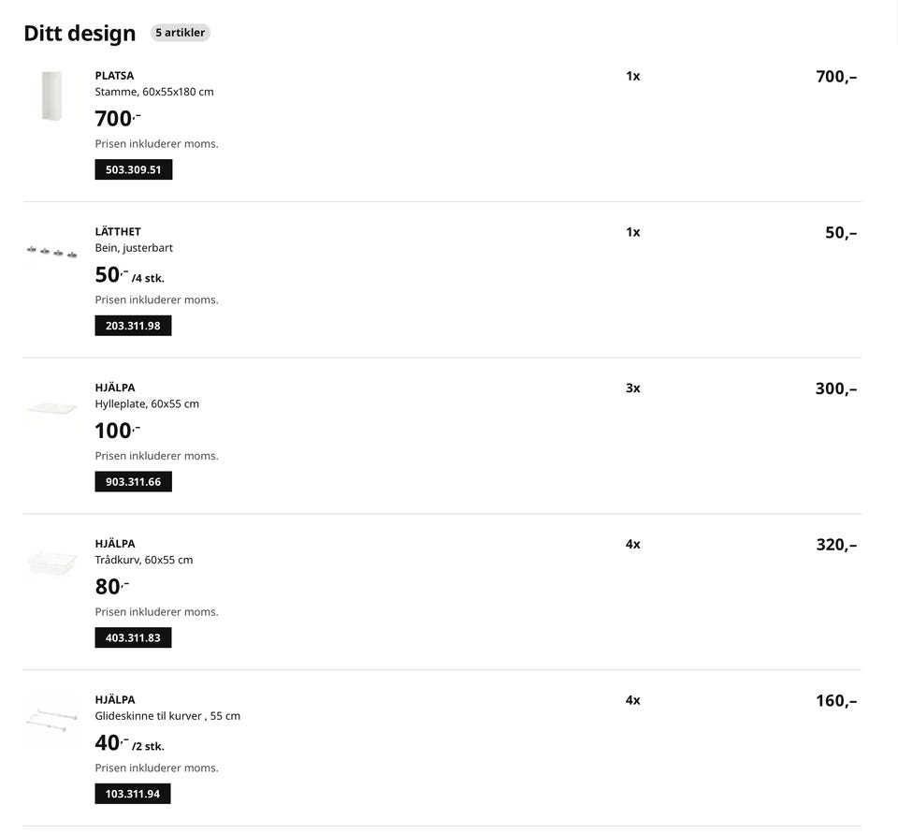Screen dimensions: 898x834
Task: Click article number 203.311.98 badge
Action: tap(133, 326)
